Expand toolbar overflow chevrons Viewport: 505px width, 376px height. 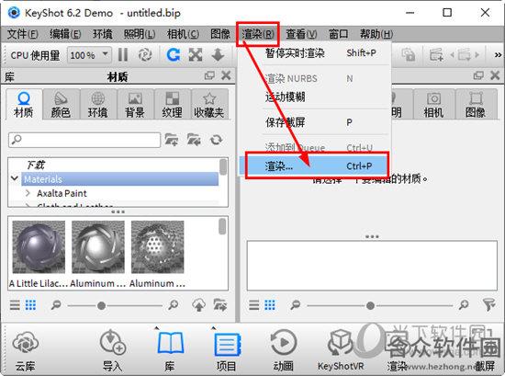pos(498,55)
